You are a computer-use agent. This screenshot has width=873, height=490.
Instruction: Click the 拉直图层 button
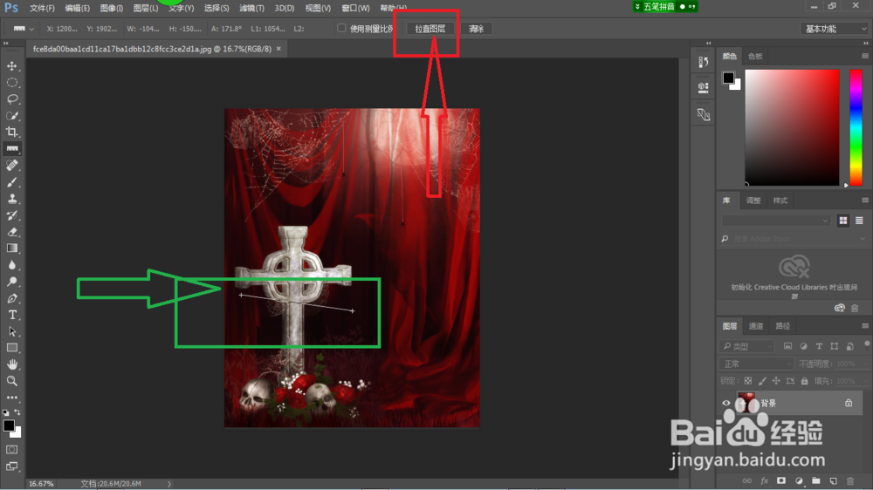(x=430, y=29)
